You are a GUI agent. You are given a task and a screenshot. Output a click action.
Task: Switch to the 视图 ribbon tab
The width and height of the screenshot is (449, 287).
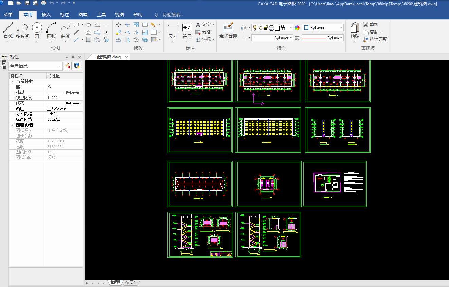click(x=120, y=15)
